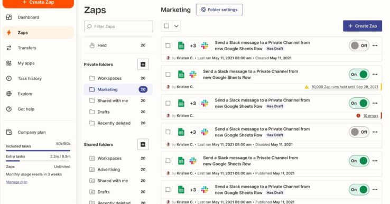
Task: Click the +3 apps badge in created Zap
Action: click(x=193, y=45)
